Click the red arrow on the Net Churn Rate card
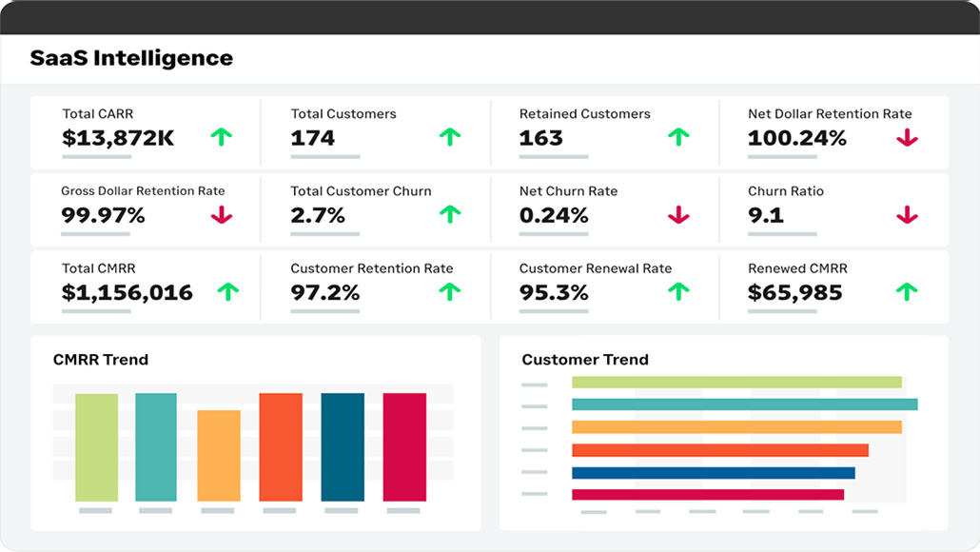Viewport: 980px width, 552px height. 678,215
